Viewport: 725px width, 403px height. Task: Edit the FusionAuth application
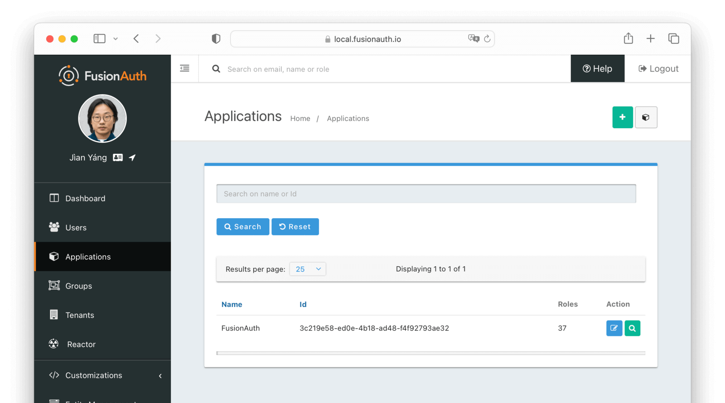[x=614, y=328]
